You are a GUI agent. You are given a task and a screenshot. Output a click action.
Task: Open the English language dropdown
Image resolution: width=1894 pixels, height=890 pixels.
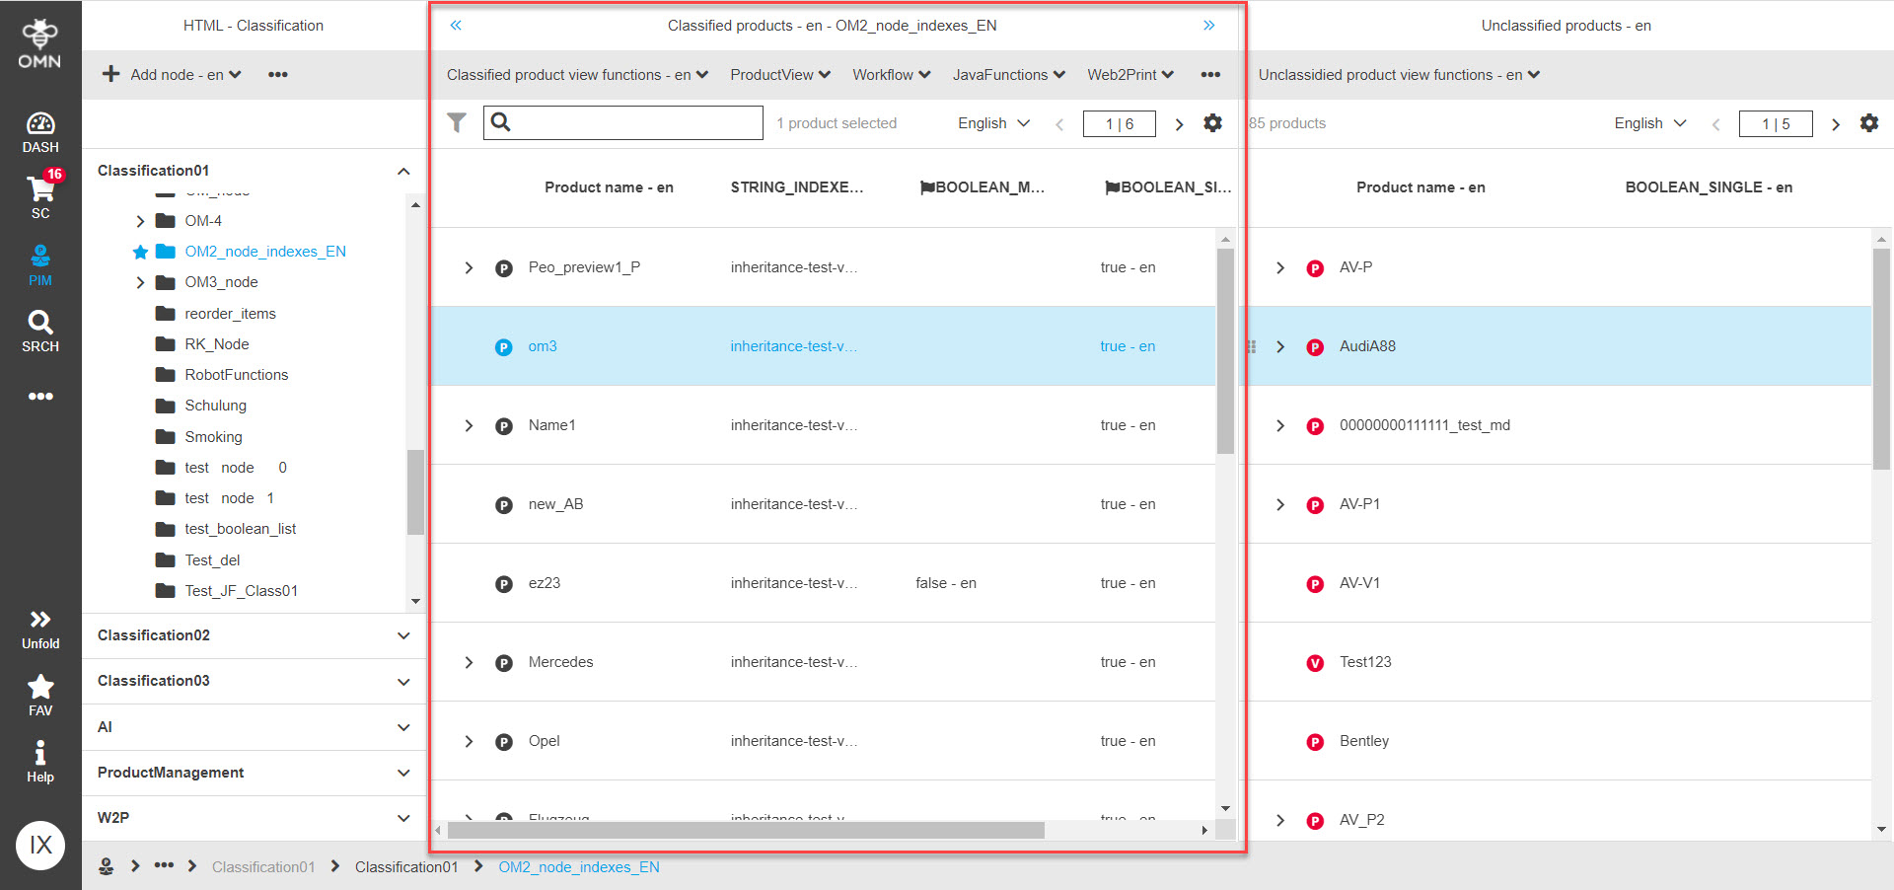coord(992,122)
